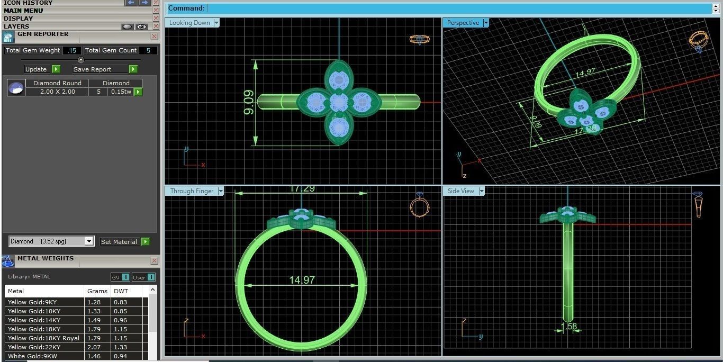Open the Perspective viewport dropdown
The image size is (723, 362).
[485, 23]
